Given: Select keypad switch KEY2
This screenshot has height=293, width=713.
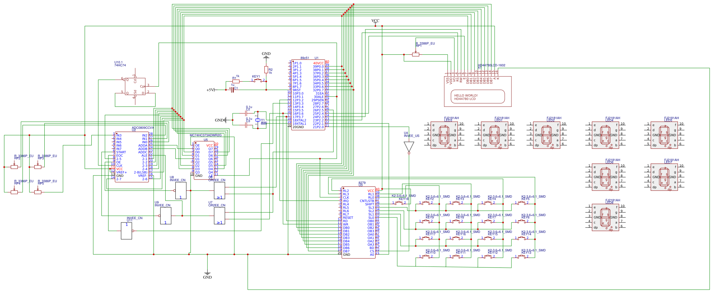Looking at the screenshot, I should pos(426,202).
